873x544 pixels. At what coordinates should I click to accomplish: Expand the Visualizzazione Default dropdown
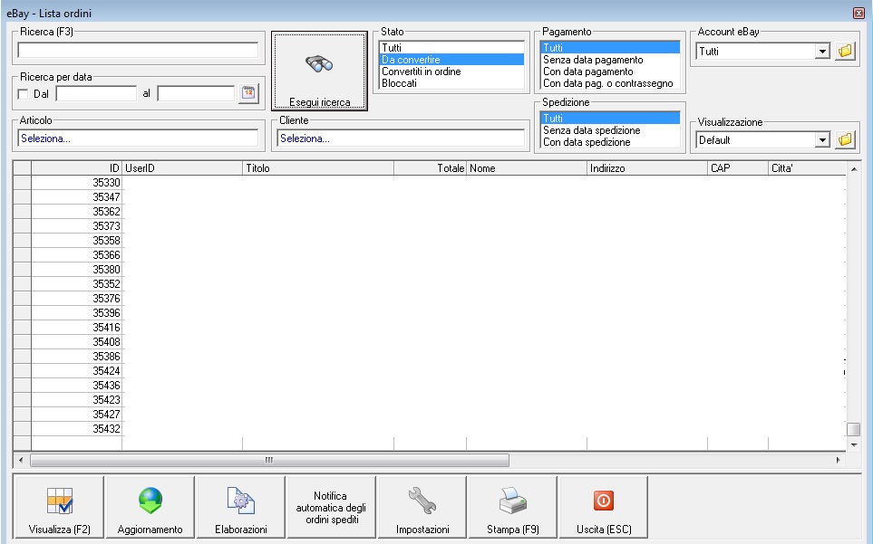(x=822, y=140)
